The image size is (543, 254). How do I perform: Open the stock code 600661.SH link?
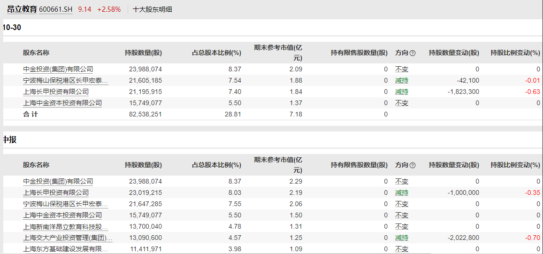pos(56,9)
